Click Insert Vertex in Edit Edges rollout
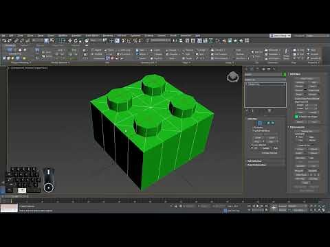The height and width of the screenshot is (247, 330). 307,78
